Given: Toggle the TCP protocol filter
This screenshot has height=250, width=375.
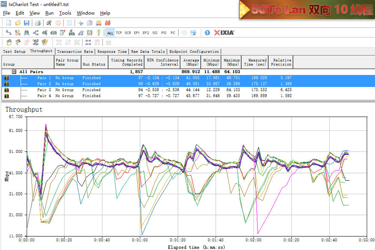Looking at the screenshot, I should tap(119, 33).
